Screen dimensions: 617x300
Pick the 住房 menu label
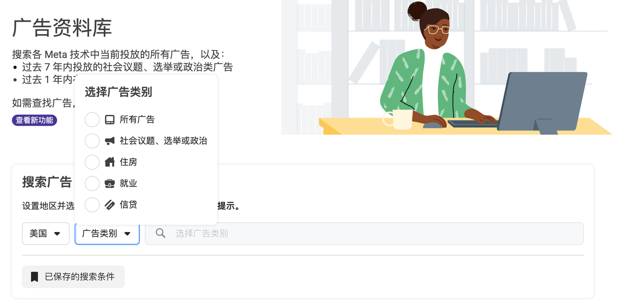(128, 162)
